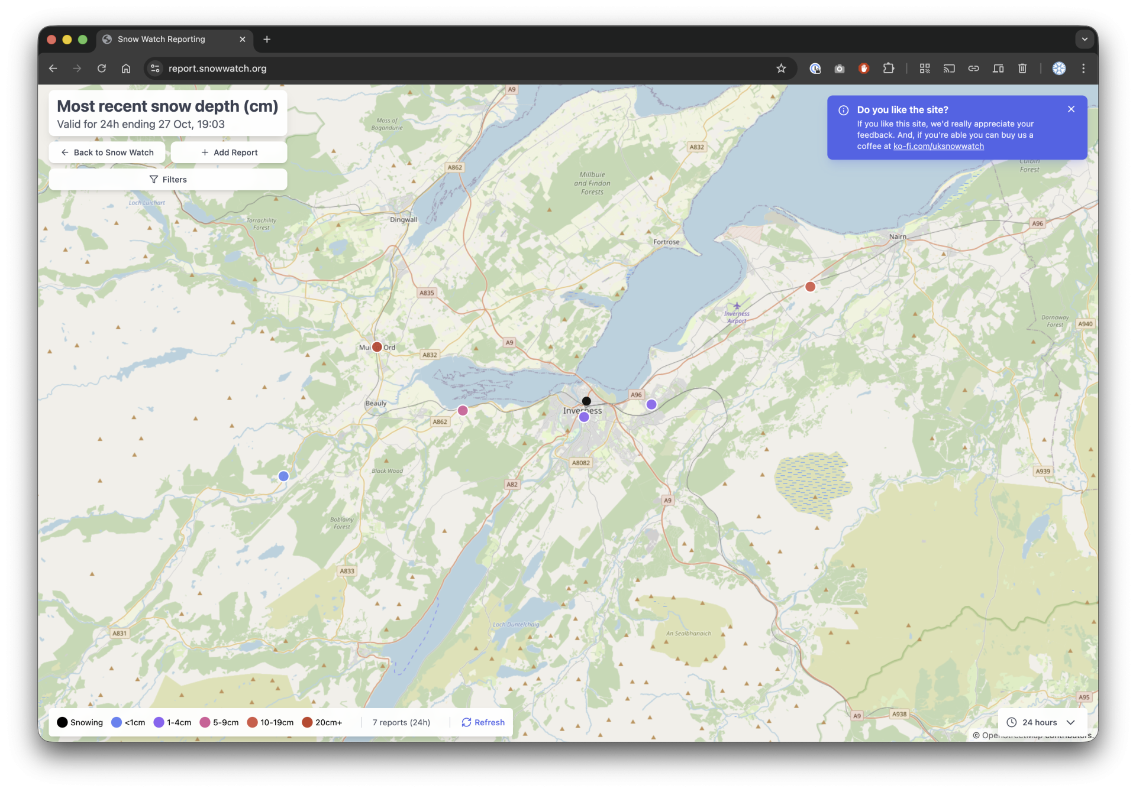Click the '7 reports (24h)' text
The image size is (1136, 792).
tap(401, 722)
